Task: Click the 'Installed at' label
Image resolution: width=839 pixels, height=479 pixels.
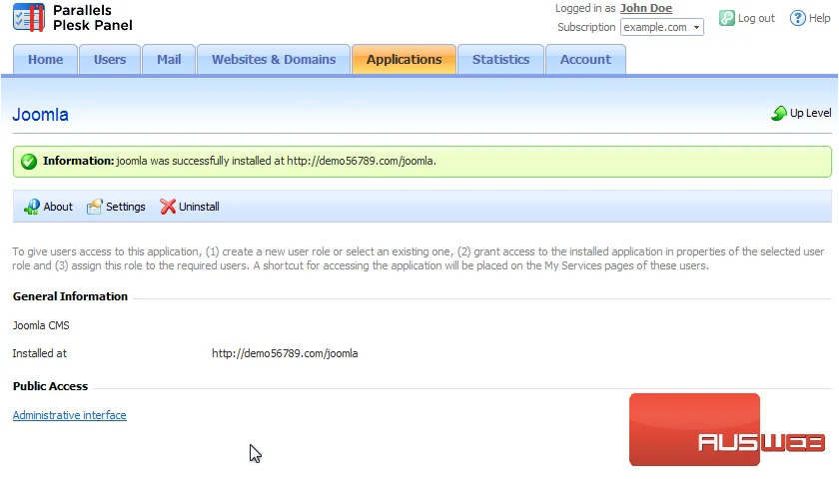Action: point(40,353)
